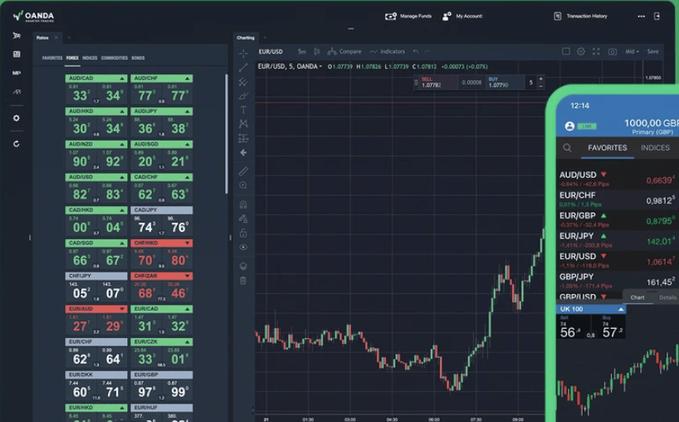Open the 5m timeframe selector
This screenshot has width=679, height=422.
[302, 52]
